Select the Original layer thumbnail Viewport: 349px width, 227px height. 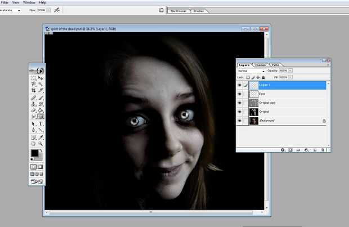(x=253, y=112)
